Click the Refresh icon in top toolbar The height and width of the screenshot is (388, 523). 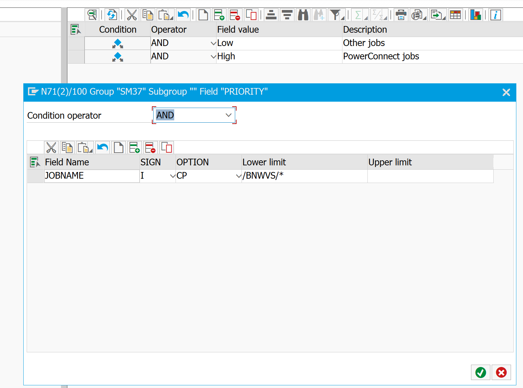[x=112, y=15]
